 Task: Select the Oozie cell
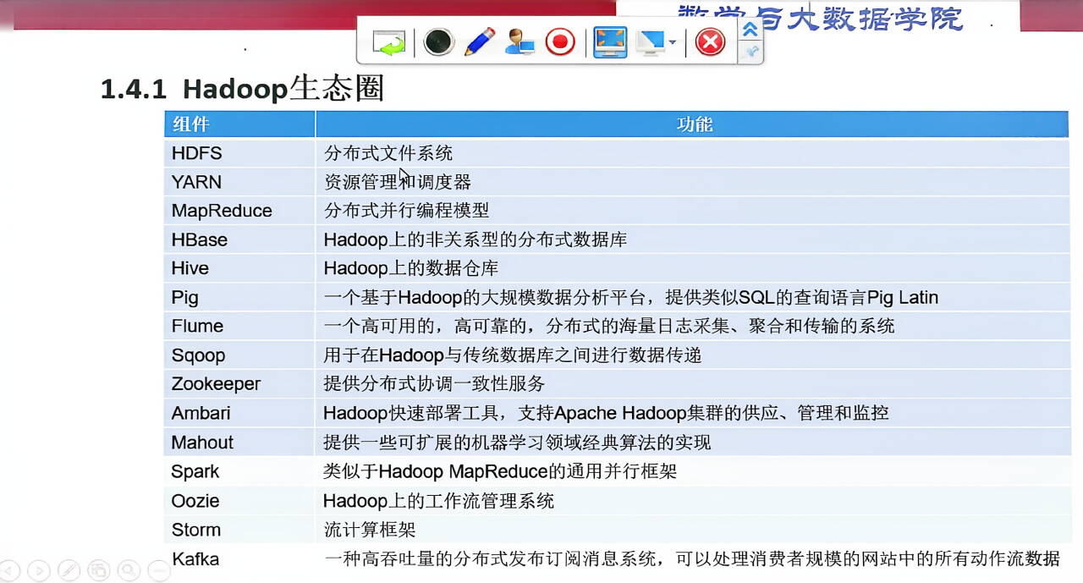[x=239, y=501]
